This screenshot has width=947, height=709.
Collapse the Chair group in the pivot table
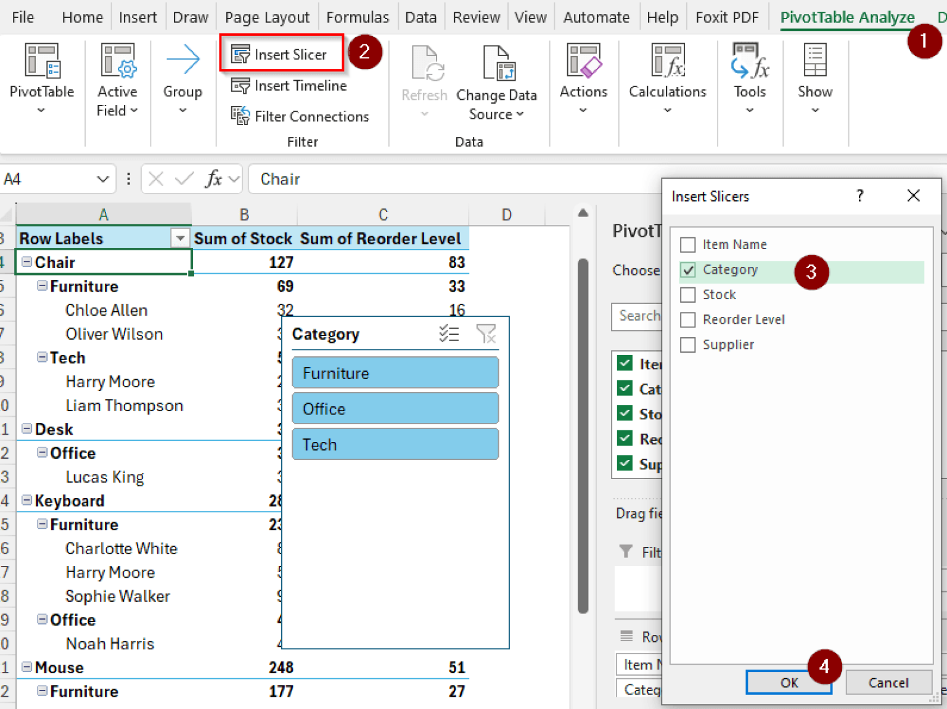click(x=26, y=261)
